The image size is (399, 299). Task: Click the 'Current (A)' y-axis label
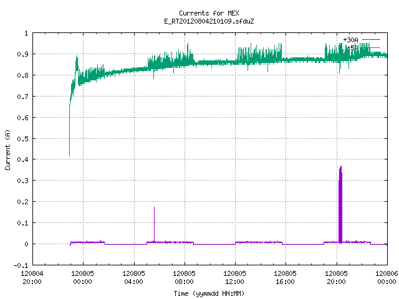(x=7, y=149)
